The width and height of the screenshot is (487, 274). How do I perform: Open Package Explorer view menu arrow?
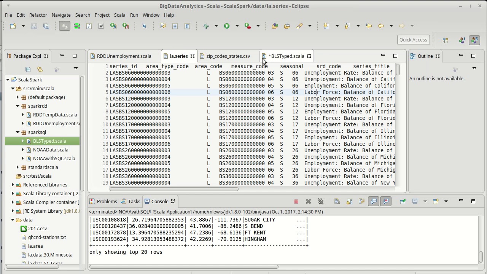point(76,68)
